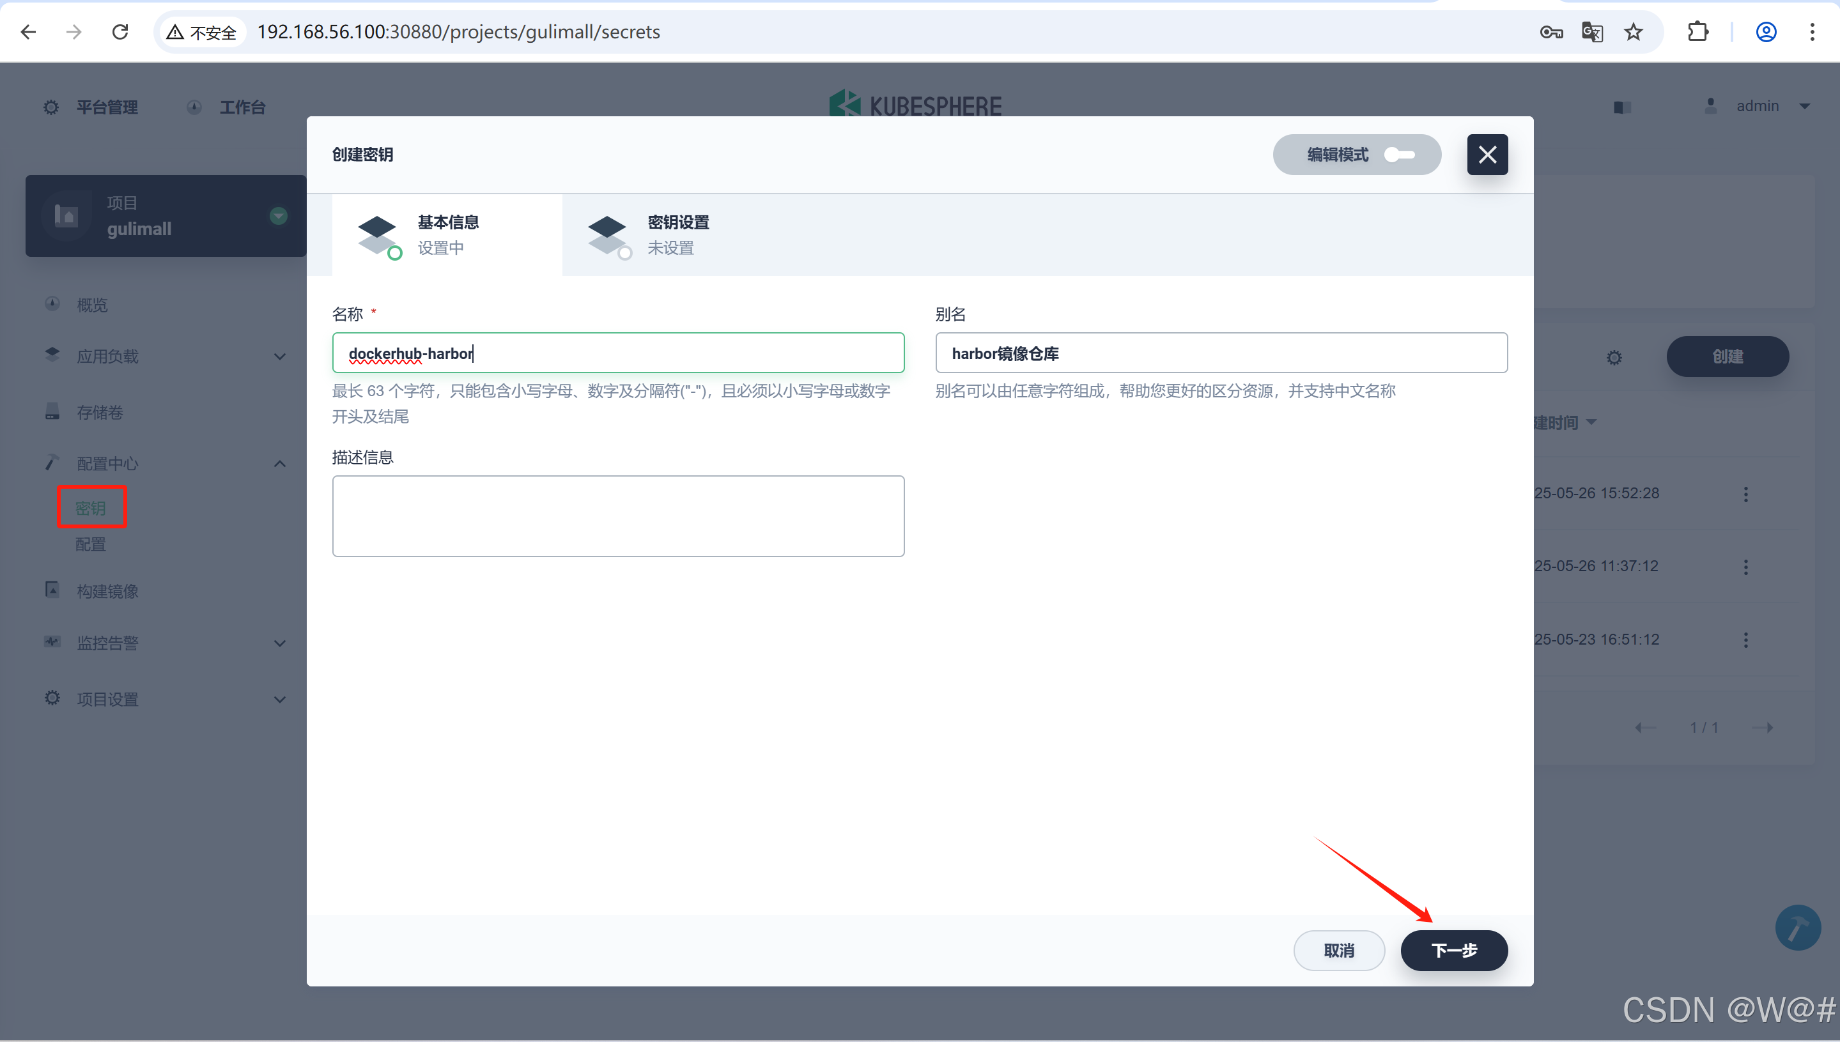Click the 平台管理 gear icon

(x=51, y=107)
